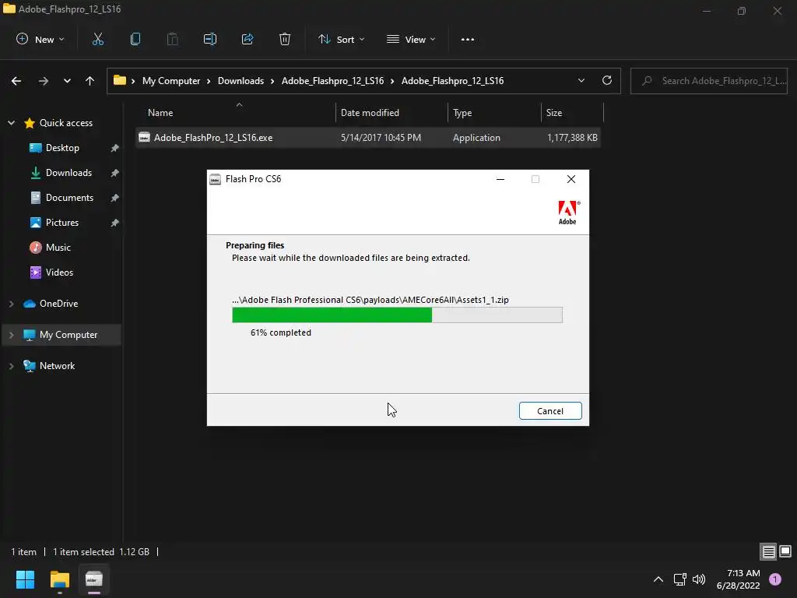
Task: Open Downloads in the sidebar
Action: click(x=68, y=172)
